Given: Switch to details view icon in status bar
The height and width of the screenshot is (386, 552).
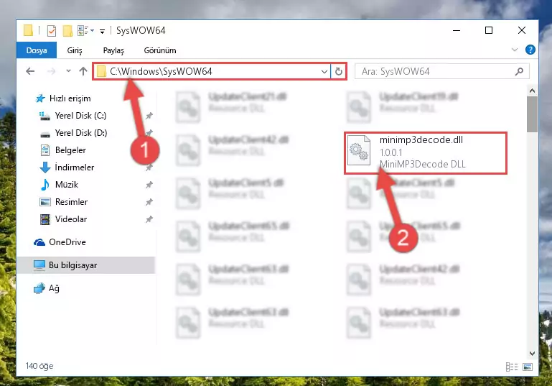Looking at the screenshot, I should click(x=512, y=367).
